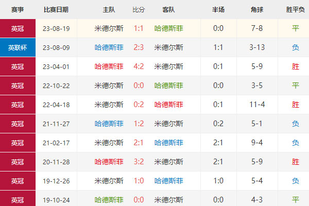The height and width of the screenshot is (206, 309).
Task: Click the date 20-11-28
Action: 56,162
